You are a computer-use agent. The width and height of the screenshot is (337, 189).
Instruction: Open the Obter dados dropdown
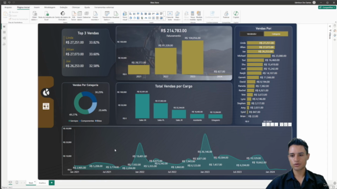[34, 16]
